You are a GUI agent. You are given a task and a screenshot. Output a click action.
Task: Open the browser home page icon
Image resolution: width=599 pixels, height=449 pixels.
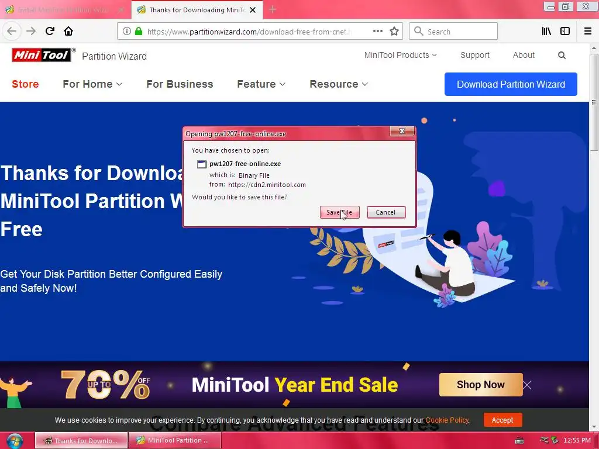coord(68,32)
